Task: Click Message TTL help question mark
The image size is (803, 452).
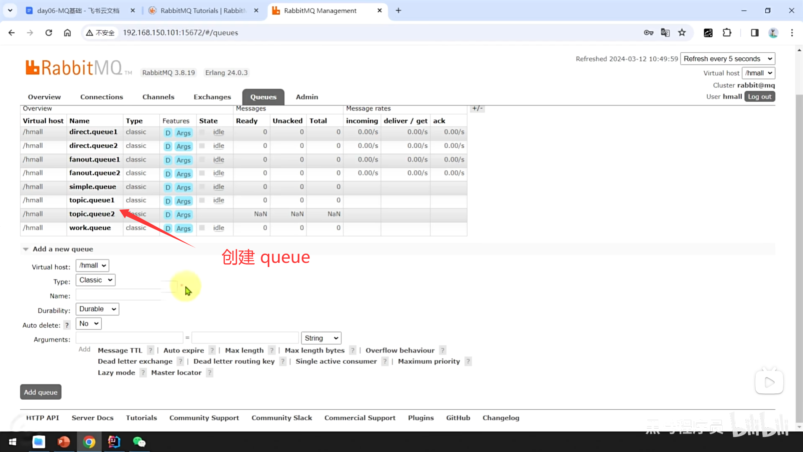Action: coord(150,350)
